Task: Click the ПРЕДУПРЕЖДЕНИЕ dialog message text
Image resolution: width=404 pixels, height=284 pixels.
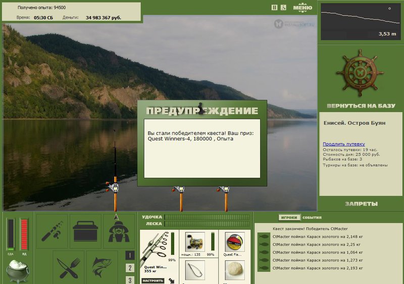Action: coord(200,136)
